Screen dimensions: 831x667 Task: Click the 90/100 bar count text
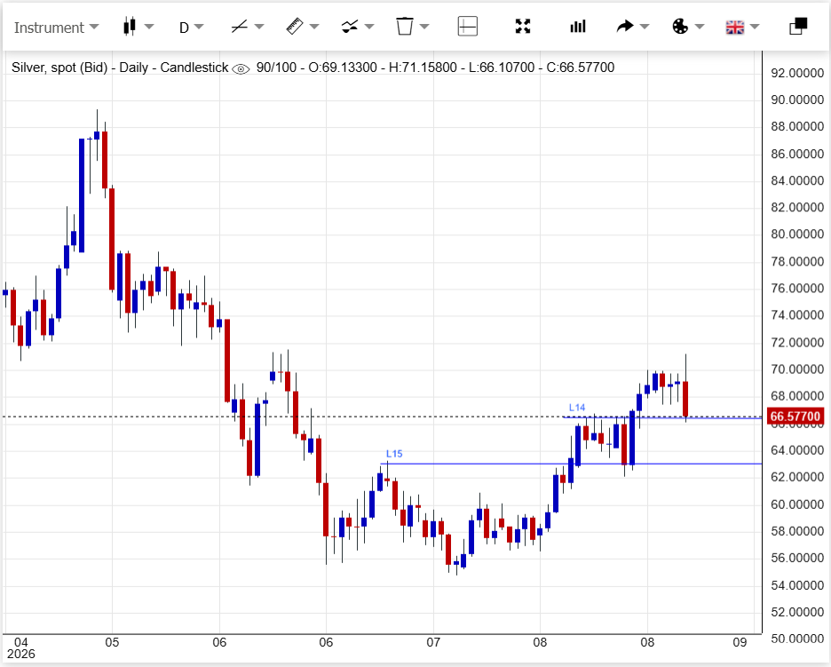[x=276, y=67]
